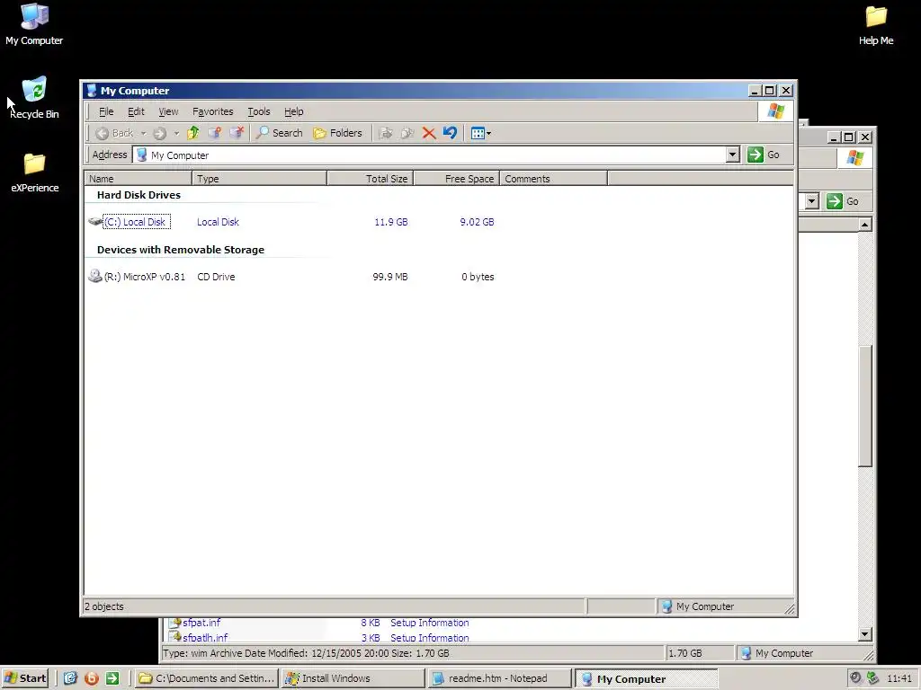Open the Edit menu
The image size is (921, 690).
(x=136, y=111)
